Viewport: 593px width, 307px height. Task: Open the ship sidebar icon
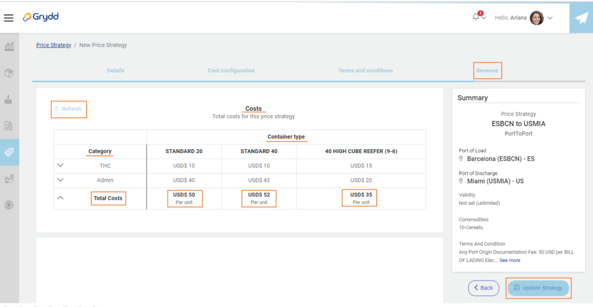(8, 99)
